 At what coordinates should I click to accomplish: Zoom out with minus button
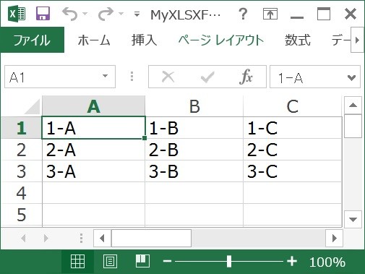click(x=167, y=261)
